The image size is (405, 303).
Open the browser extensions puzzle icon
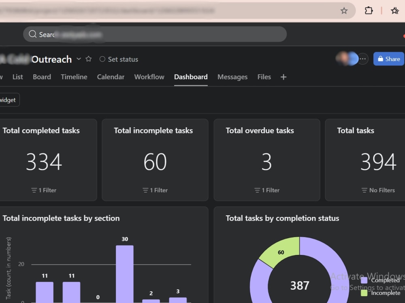[369, 11]
